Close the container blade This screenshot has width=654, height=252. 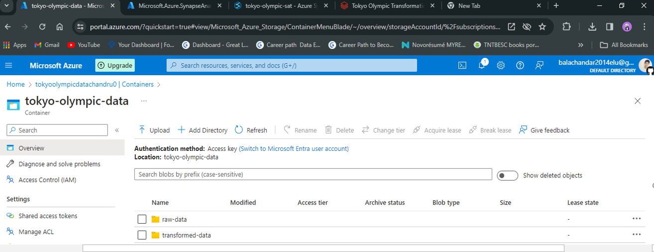[638, 101]
